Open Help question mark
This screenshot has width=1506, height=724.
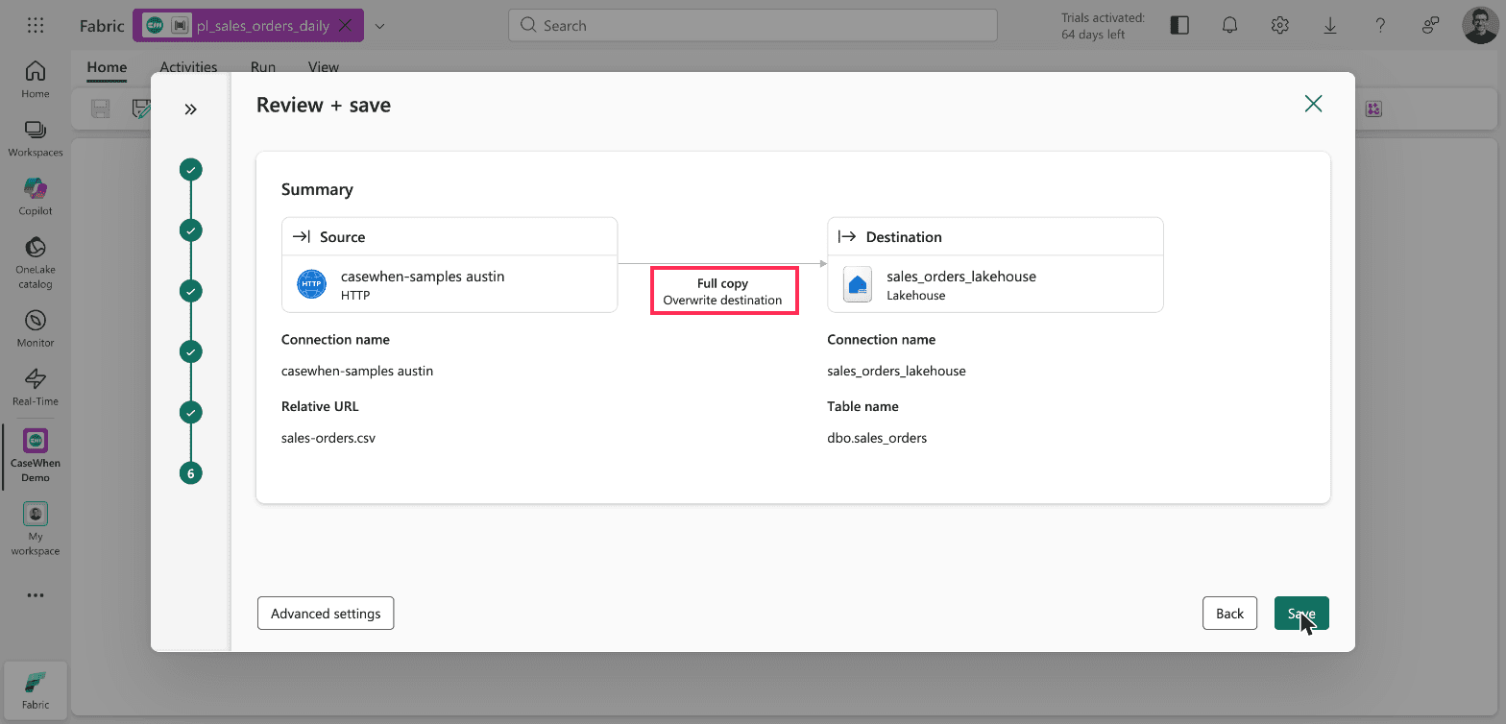(1380, 26)
